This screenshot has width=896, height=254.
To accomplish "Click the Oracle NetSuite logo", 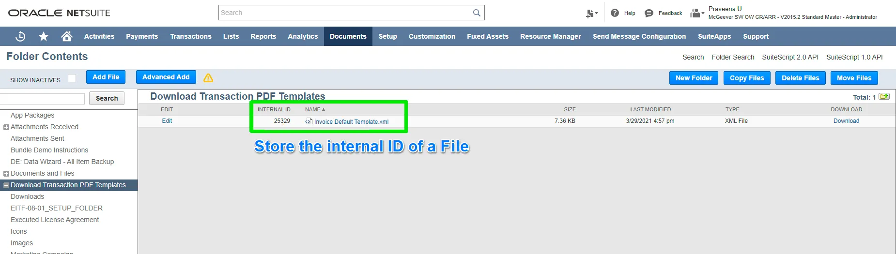I will point(59,13).
